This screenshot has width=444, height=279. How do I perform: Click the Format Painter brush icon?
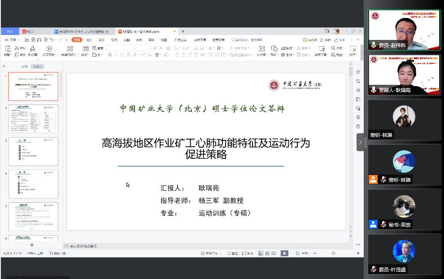pyautogui.click(x=33, y=49)
